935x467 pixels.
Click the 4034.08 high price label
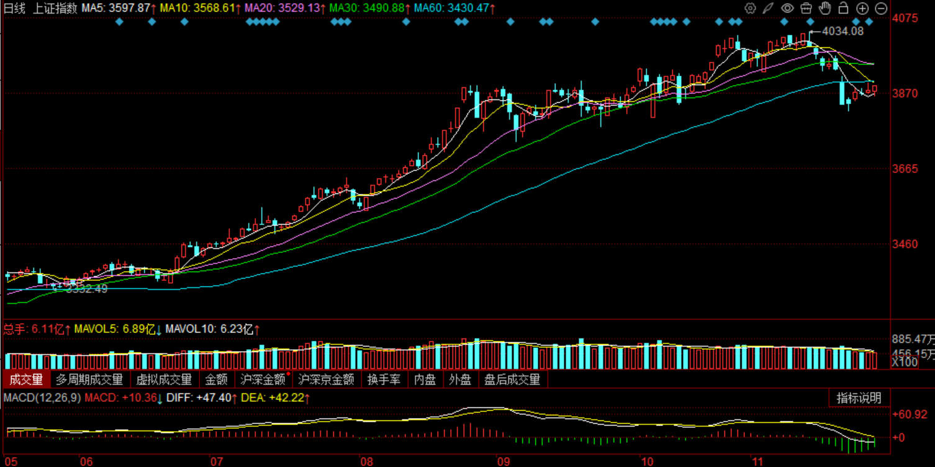click(842, 31)
